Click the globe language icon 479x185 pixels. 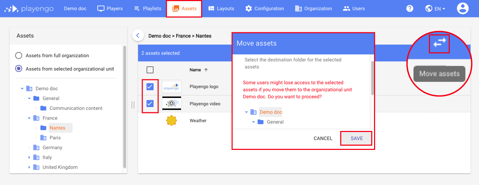click(429, 8)
